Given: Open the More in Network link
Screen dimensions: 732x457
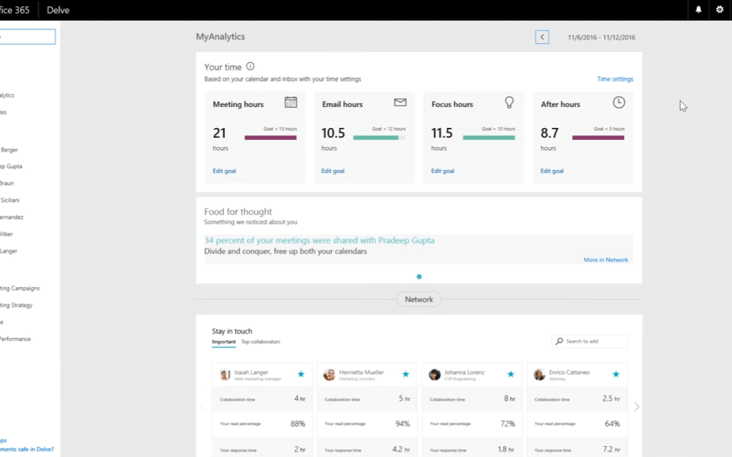Looking at the screenshot, I should (x=605, y=260).
